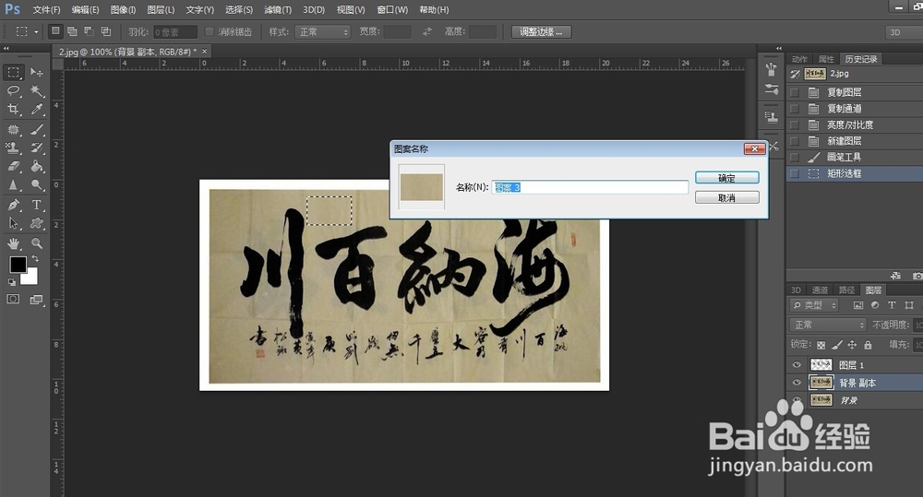923x497 pixels.
Task: Click the foreground color swatch
Action: click(x=18, y=265)
